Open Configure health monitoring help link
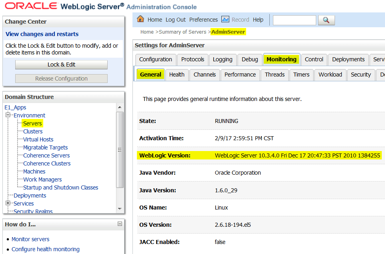The height and width of the screenshot is (254, 385). (46, 249)
